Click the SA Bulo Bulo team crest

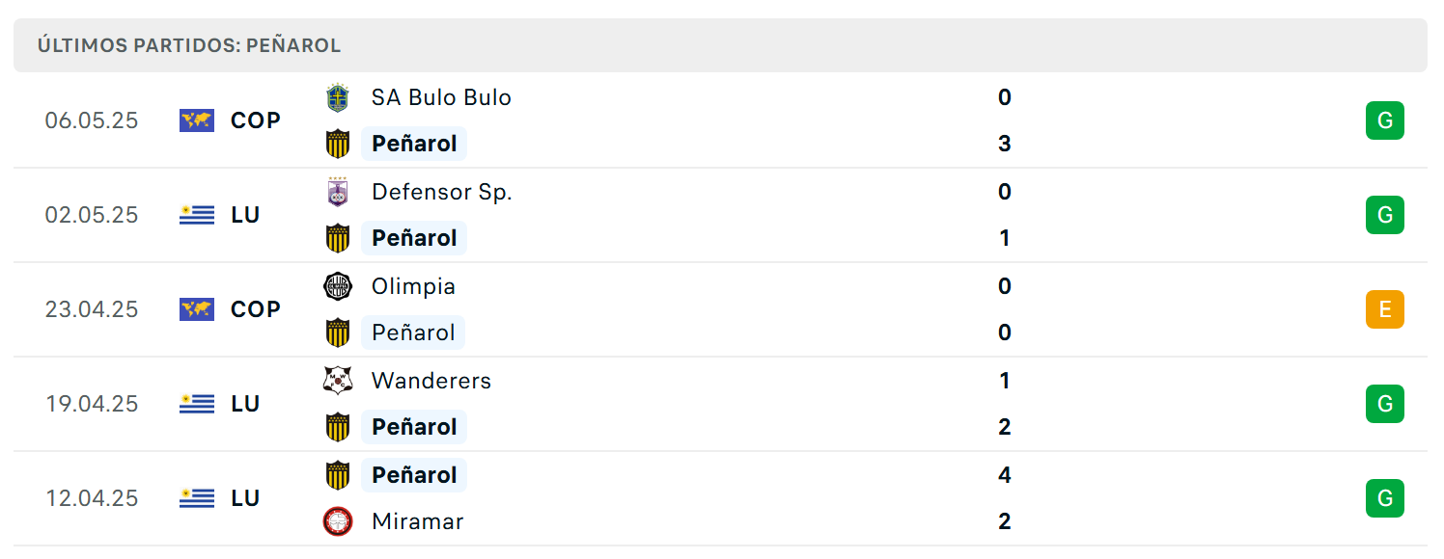coord(337,97)
